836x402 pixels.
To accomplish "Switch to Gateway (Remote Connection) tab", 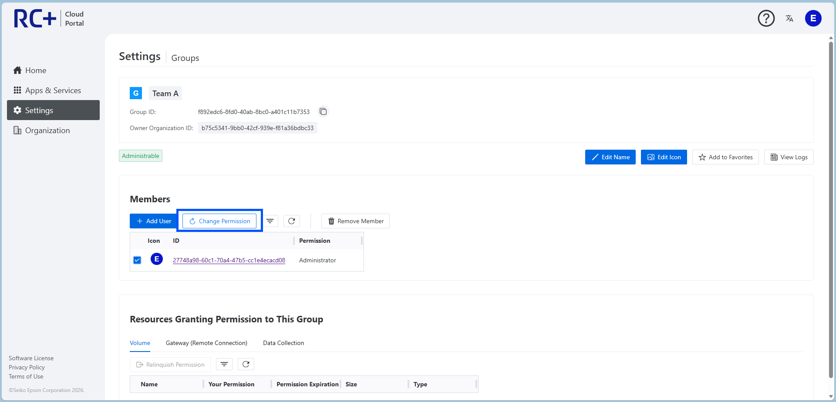I will point(206,343).
